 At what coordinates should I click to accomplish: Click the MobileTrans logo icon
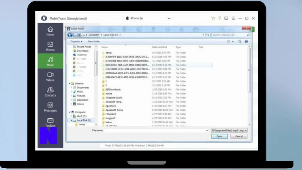(x=44, y=18)
